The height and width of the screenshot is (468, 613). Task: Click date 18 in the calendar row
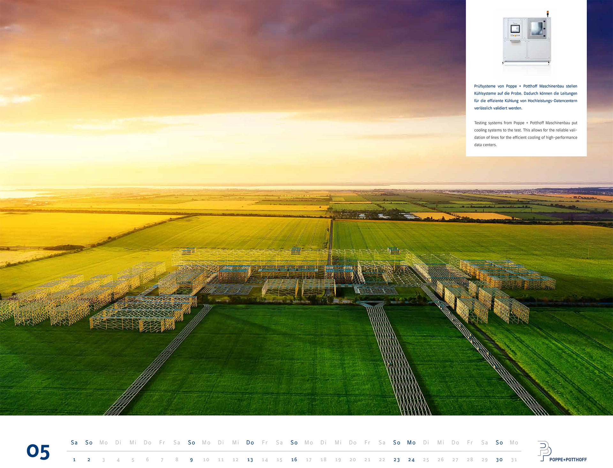(x=323, y=460)
